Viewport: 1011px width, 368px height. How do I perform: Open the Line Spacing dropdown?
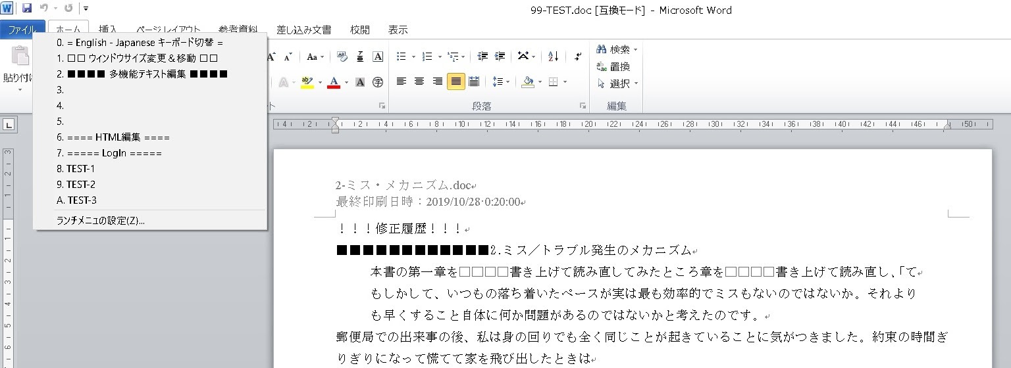pyautogui.click(x=501, y=82)
